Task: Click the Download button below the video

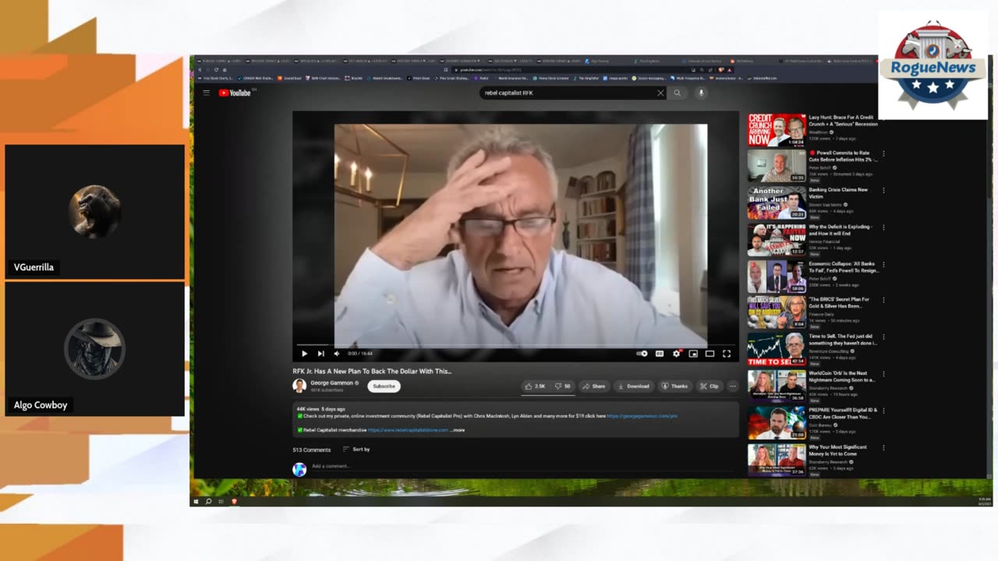Action: pyautogui.click(x=633, y=386)
